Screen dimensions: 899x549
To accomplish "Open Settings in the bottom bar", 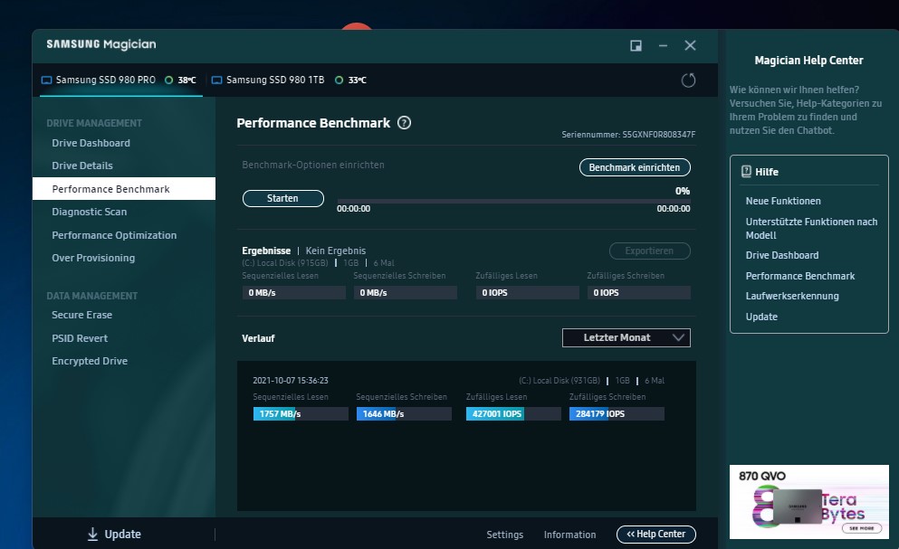I will point(504,535).
